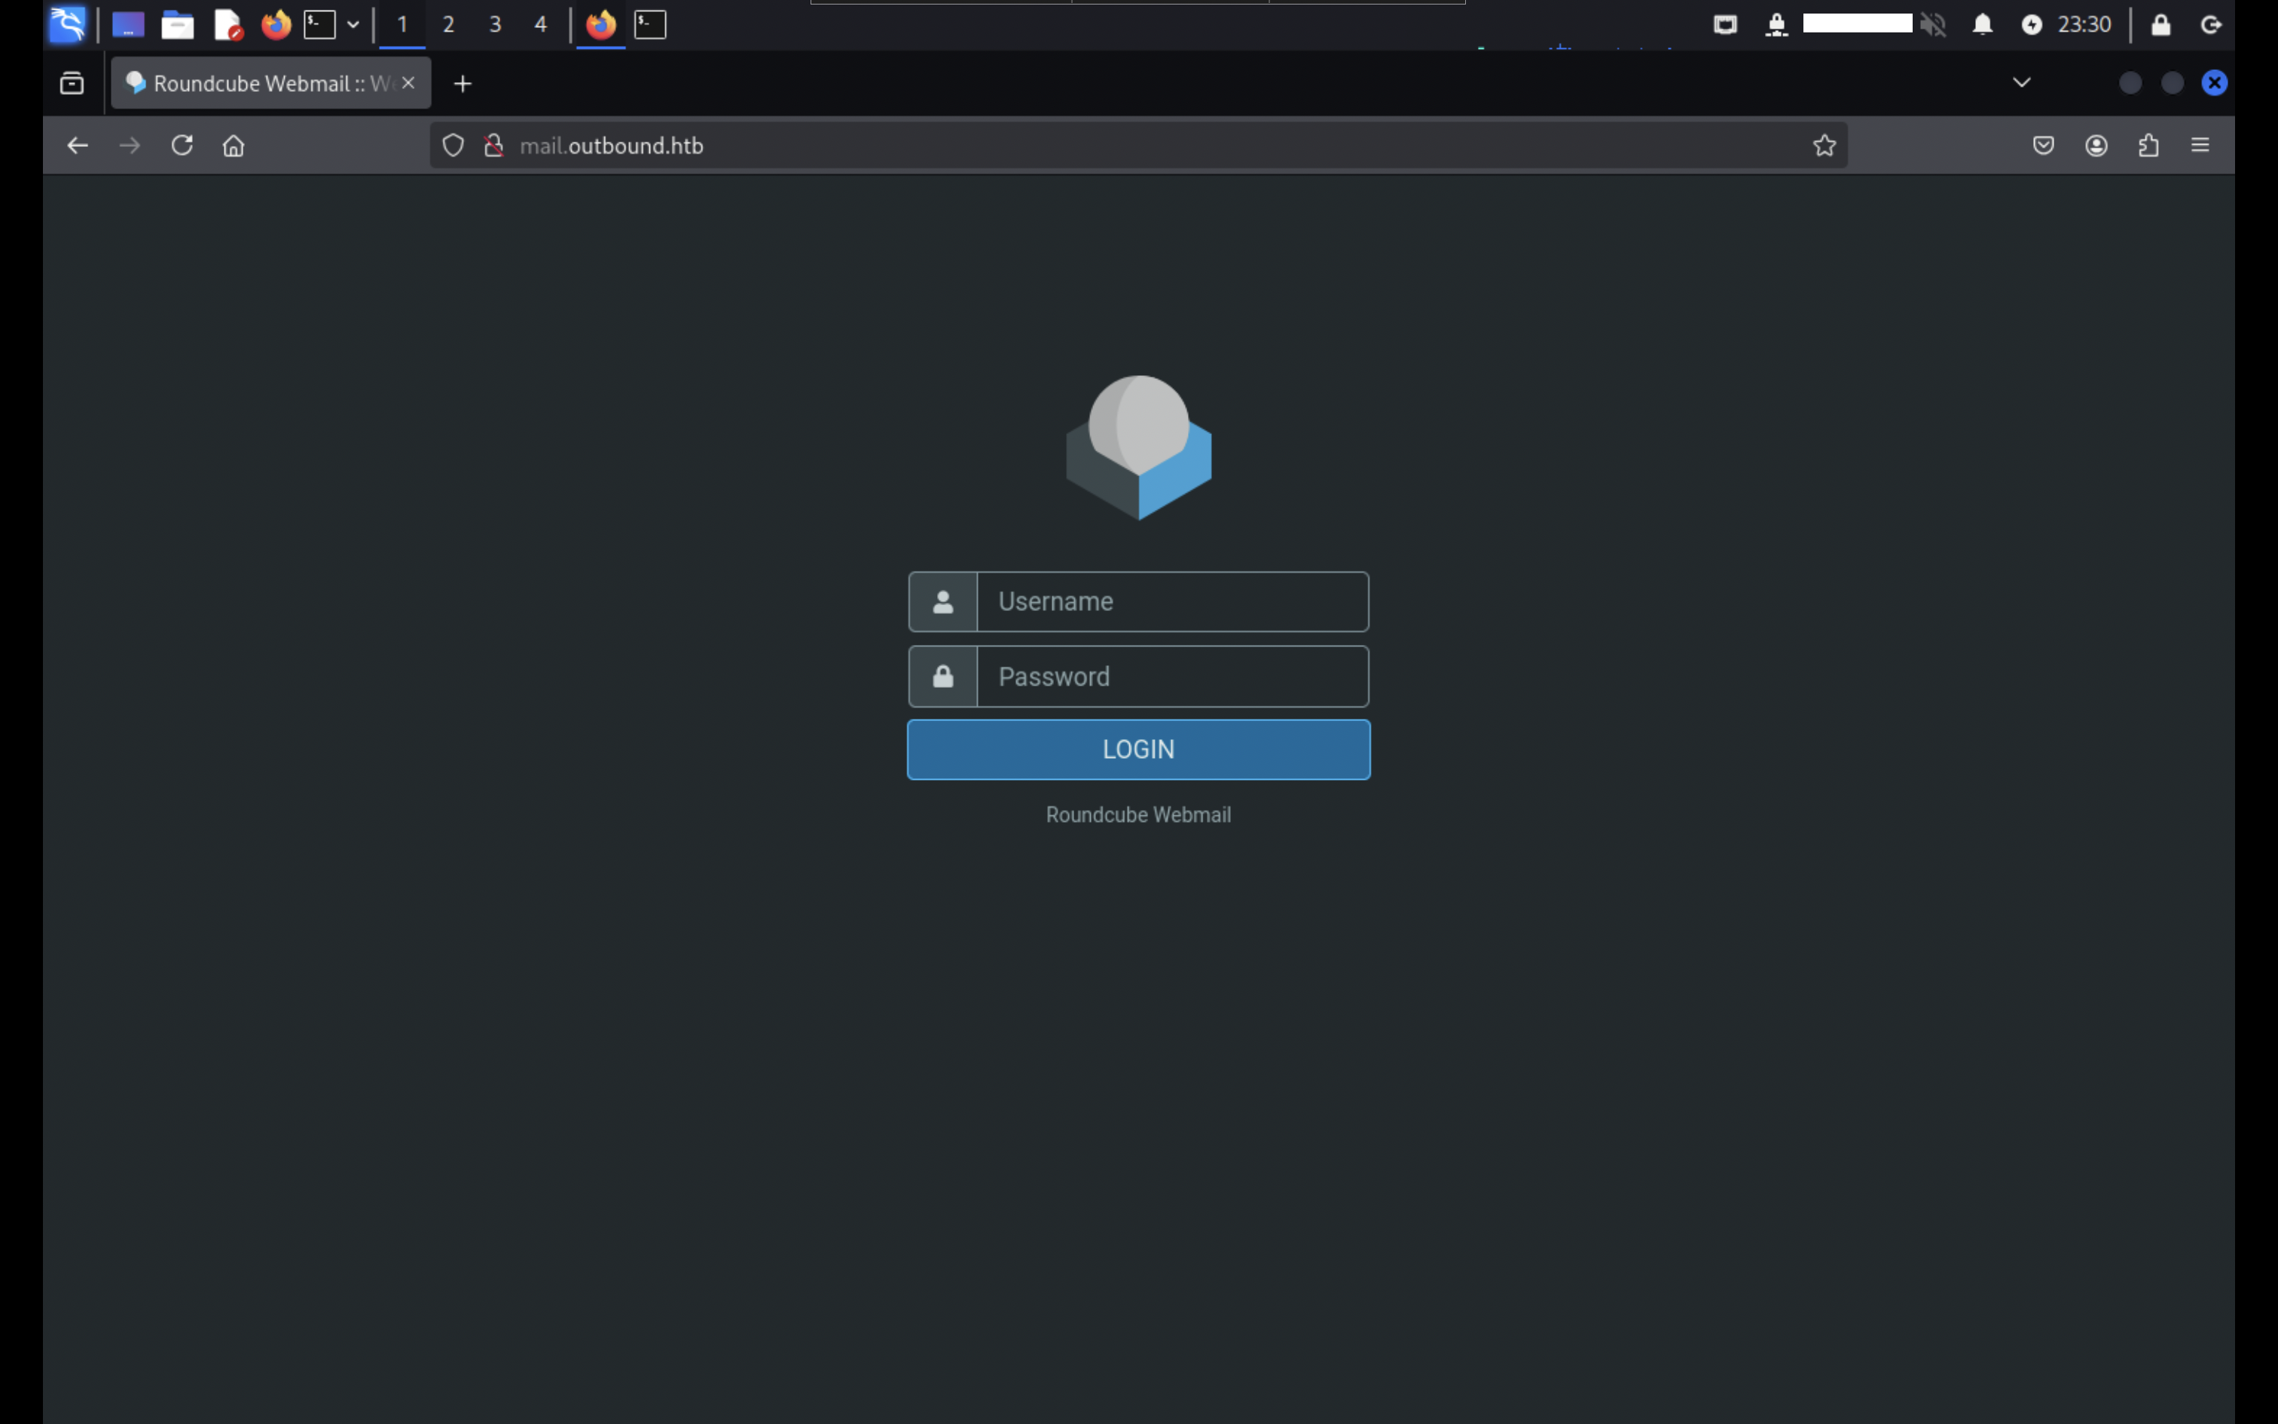The width and height of the screenshot is (2278, 1424).
Task: Open the Firefox extensions puzzle icon
Action: pos(2148,145)
